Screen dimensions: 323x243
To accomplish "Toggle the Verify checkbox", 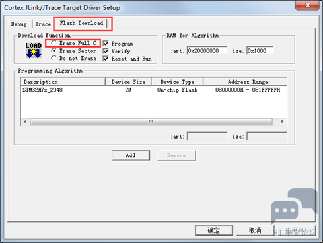I will 106,51.
